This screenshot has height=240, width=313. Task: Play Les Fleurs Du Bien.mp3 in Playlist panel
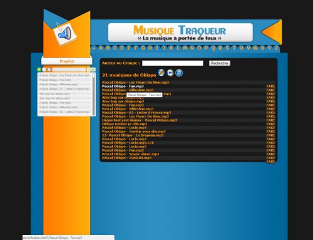click(x=64, y=75)
